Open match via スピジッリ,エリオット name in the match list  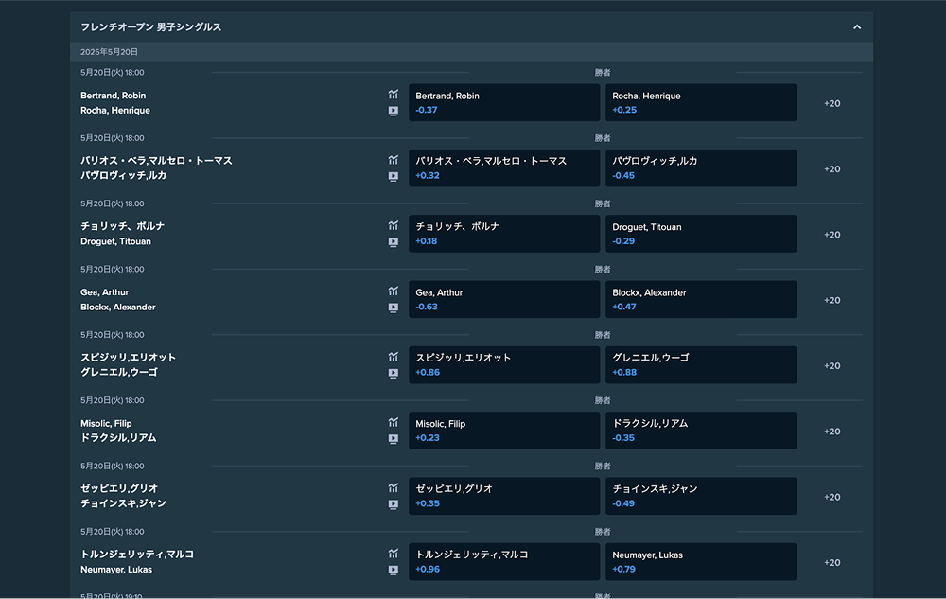(129, 357)
